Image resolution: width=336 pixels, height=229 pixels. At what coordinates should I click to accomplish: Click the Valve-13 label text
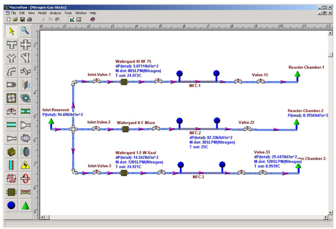click(260, 75)
